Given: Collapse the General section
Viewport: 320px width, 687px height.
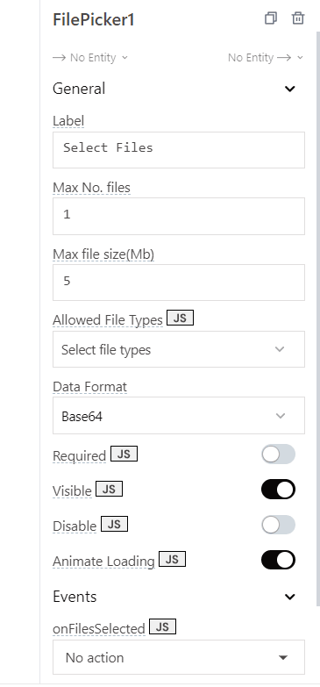Looking at the screenshot, I should pyautogui.click(x=290, y=89).
